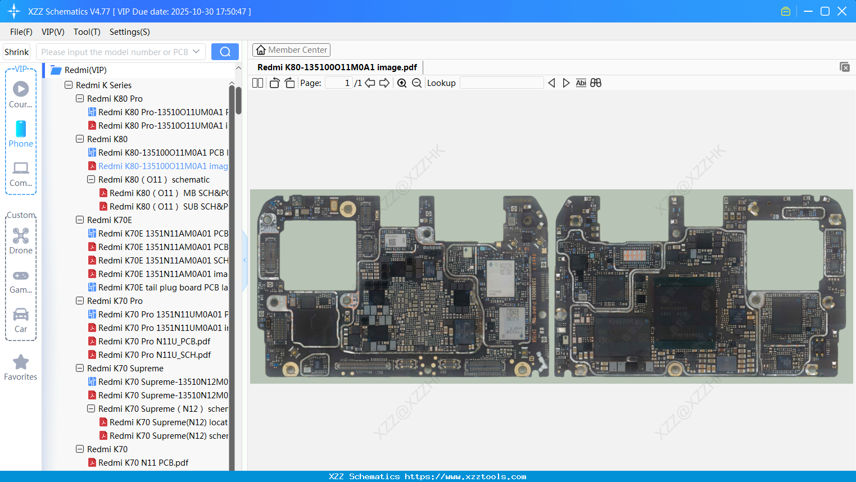The height and width of the screenshot is (482, 856).
Task: Rotate the PDF clockwise
Action: coord(289,83)
